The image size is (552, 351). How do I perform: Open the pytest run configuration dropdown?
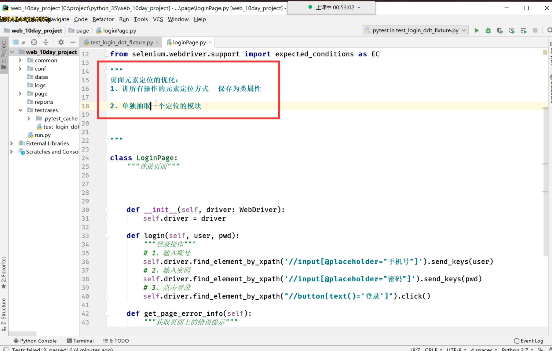[x=415, y=30]
